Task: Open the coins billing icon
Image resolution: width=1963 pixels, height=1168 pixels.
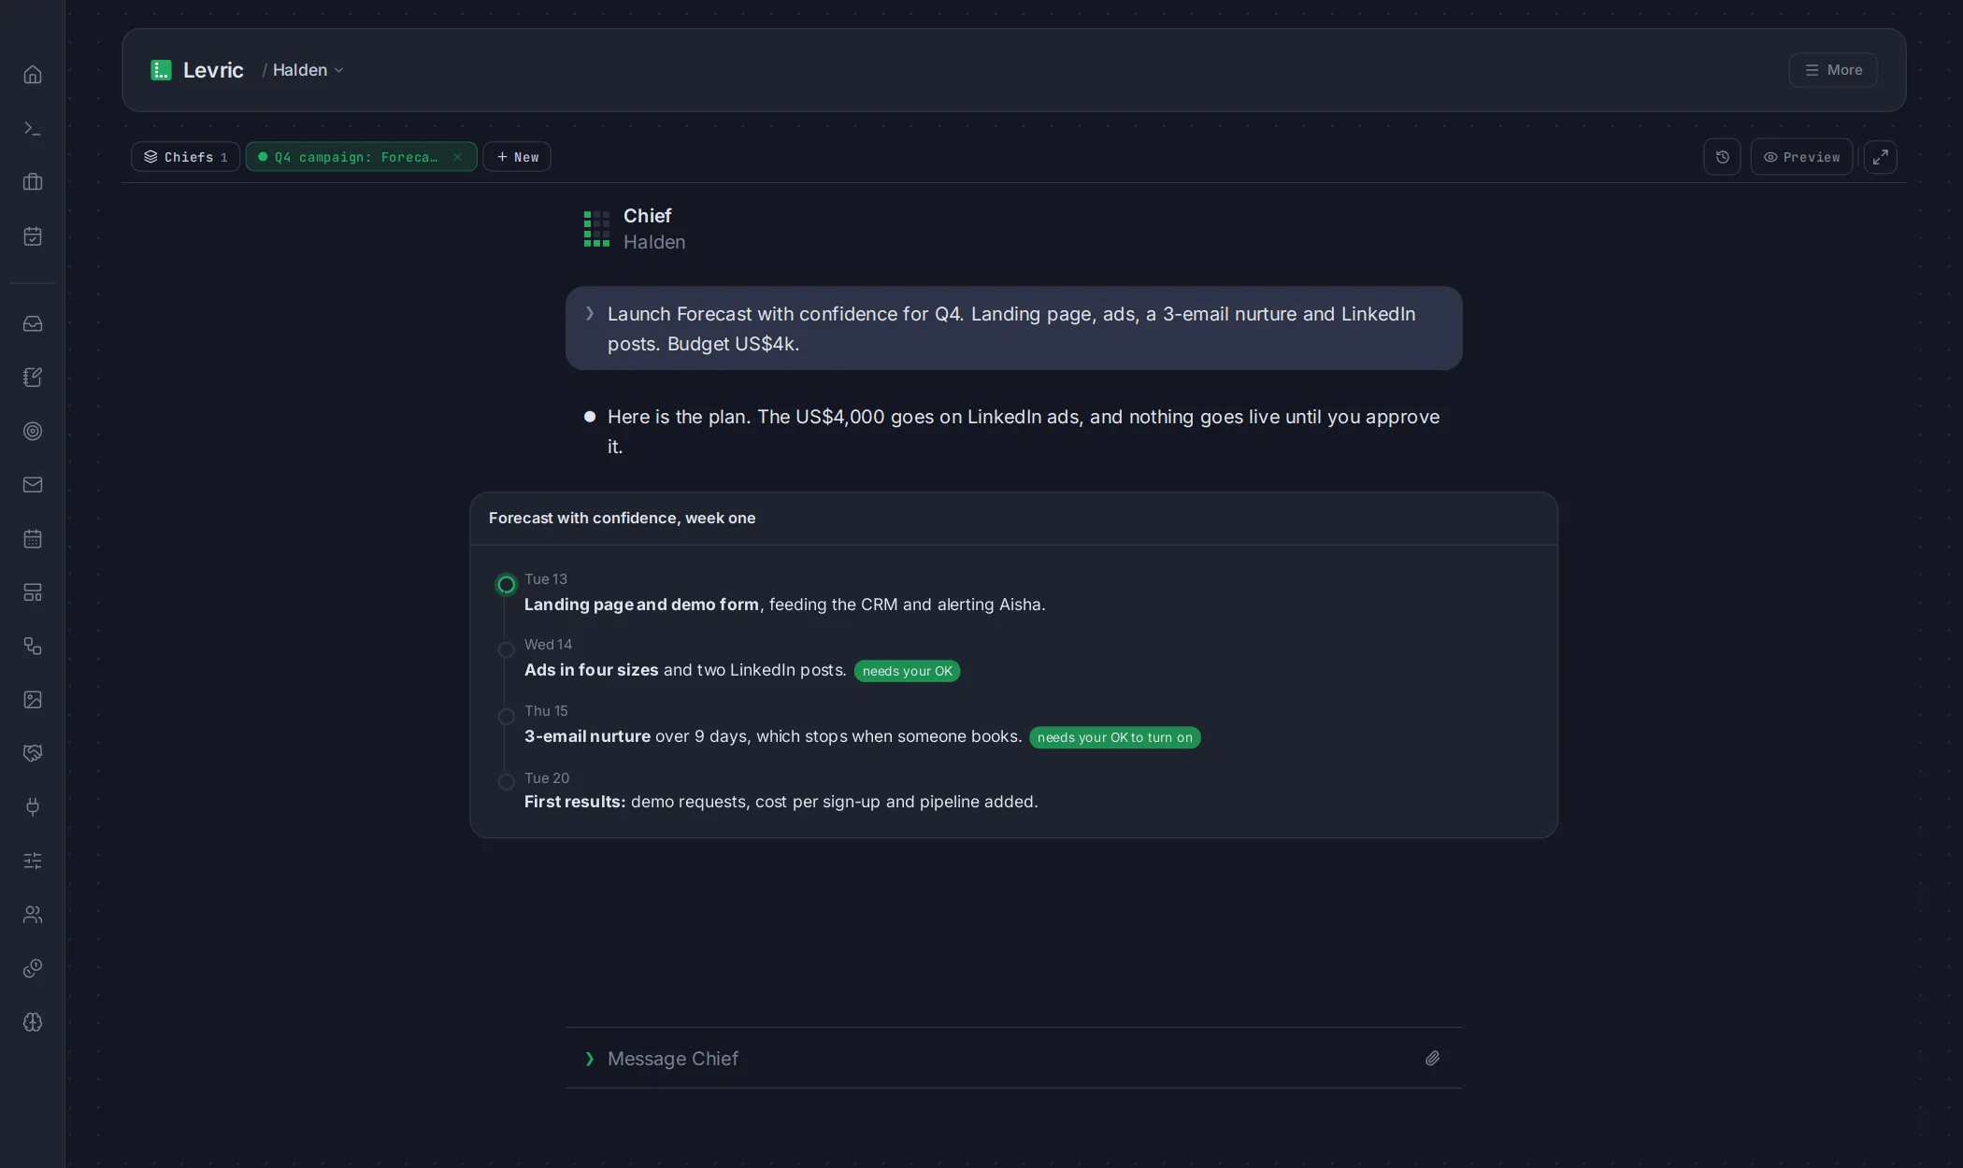Action: point(33,968)
